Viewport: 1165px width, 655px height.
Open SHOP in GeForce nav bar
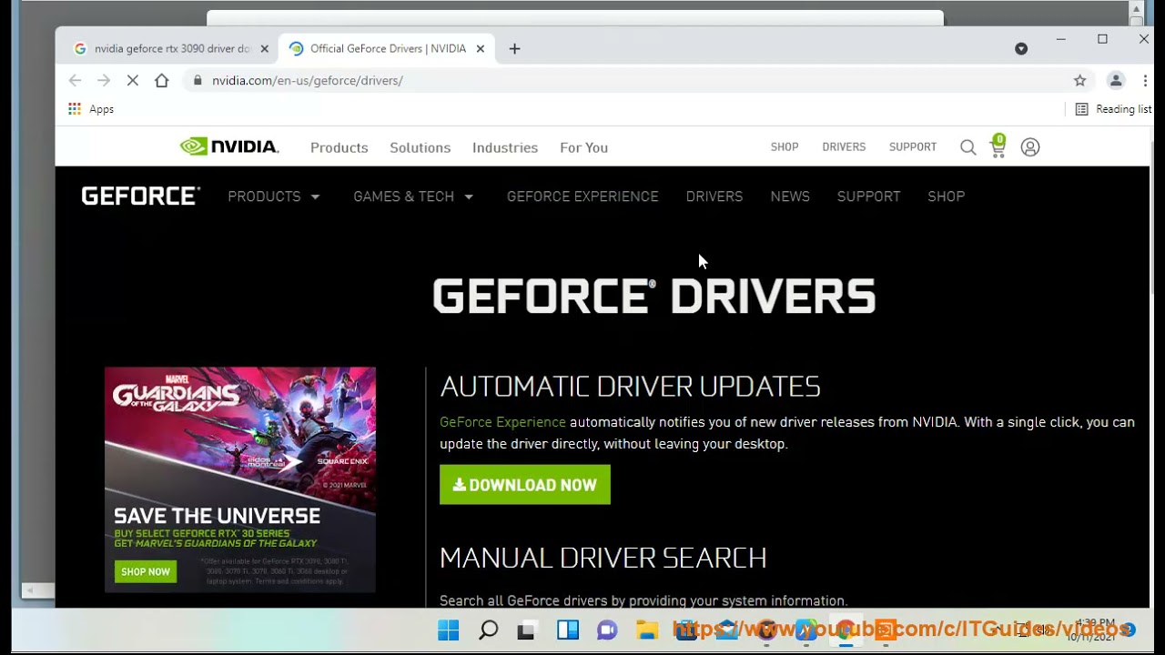click(x=946, y=196)
